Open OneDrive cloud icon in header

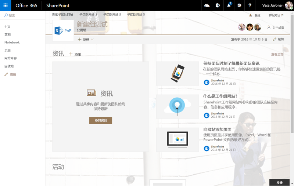(207, 6)
